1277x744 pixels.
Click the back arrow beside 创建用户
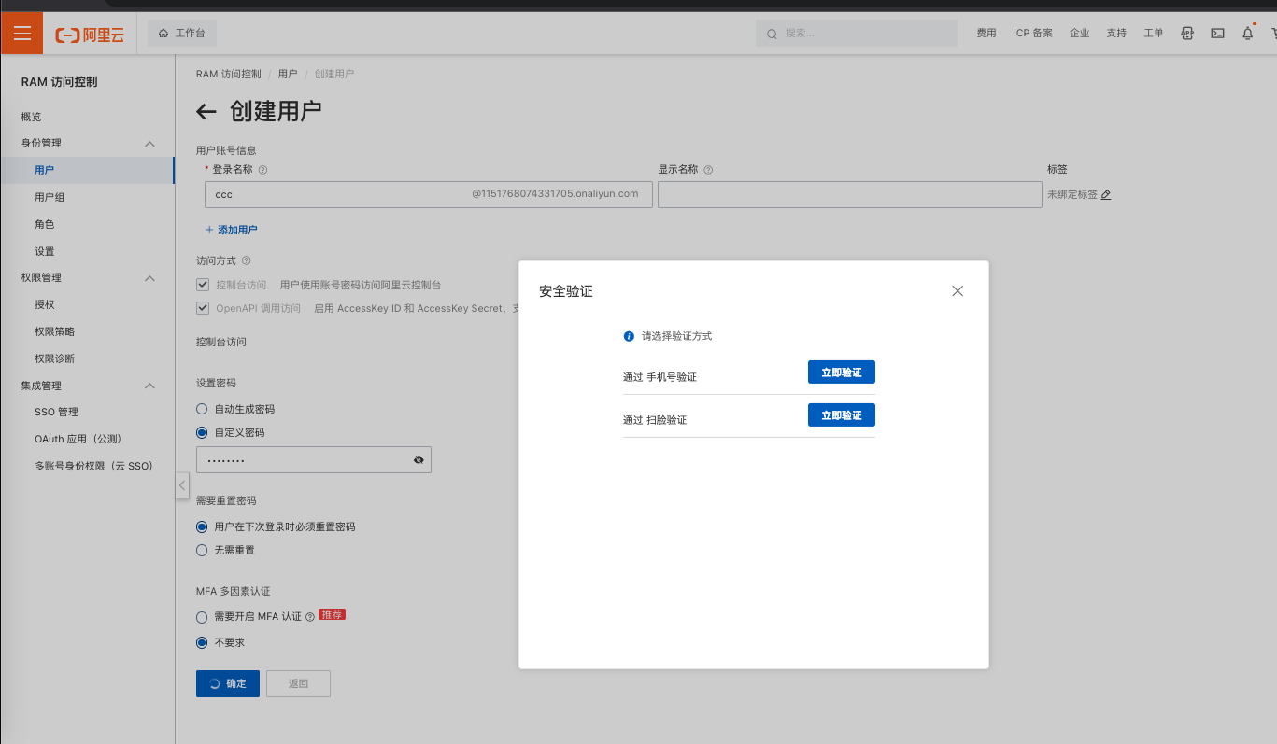[206, 112]
